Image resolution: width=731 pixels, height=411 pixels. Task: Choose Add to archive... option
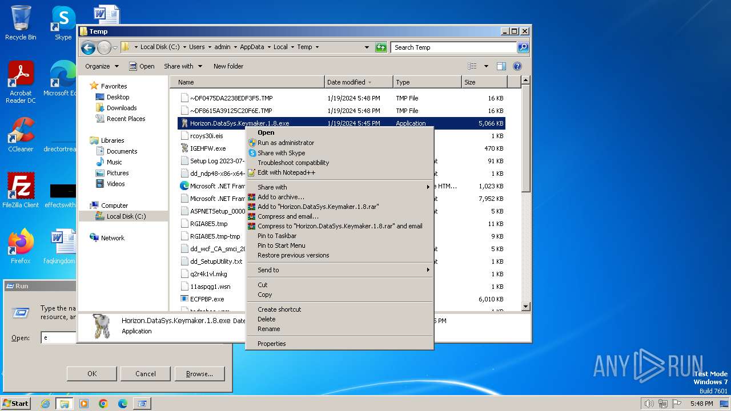click(340, 197)
